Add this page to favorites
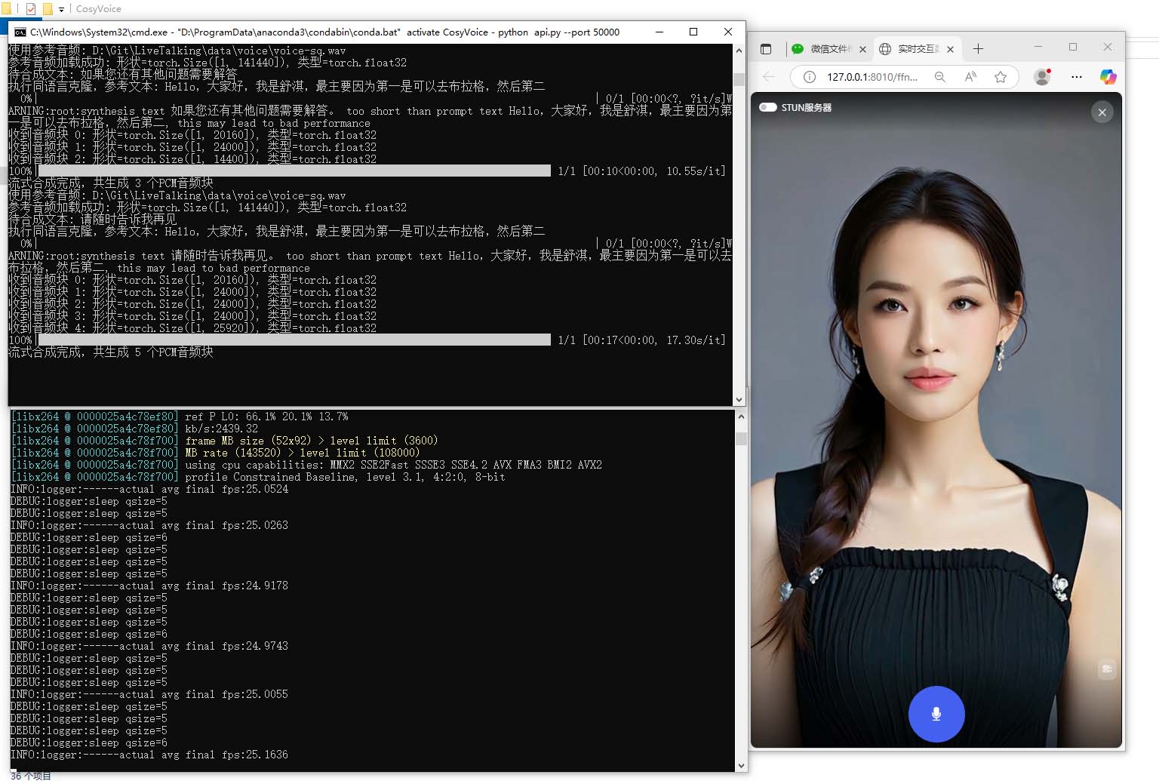 coord(1001,77)
